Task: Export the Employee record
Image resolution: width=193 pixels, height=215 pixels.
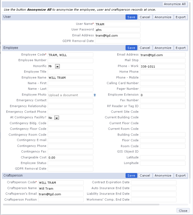Action: [x=181, y=48]
